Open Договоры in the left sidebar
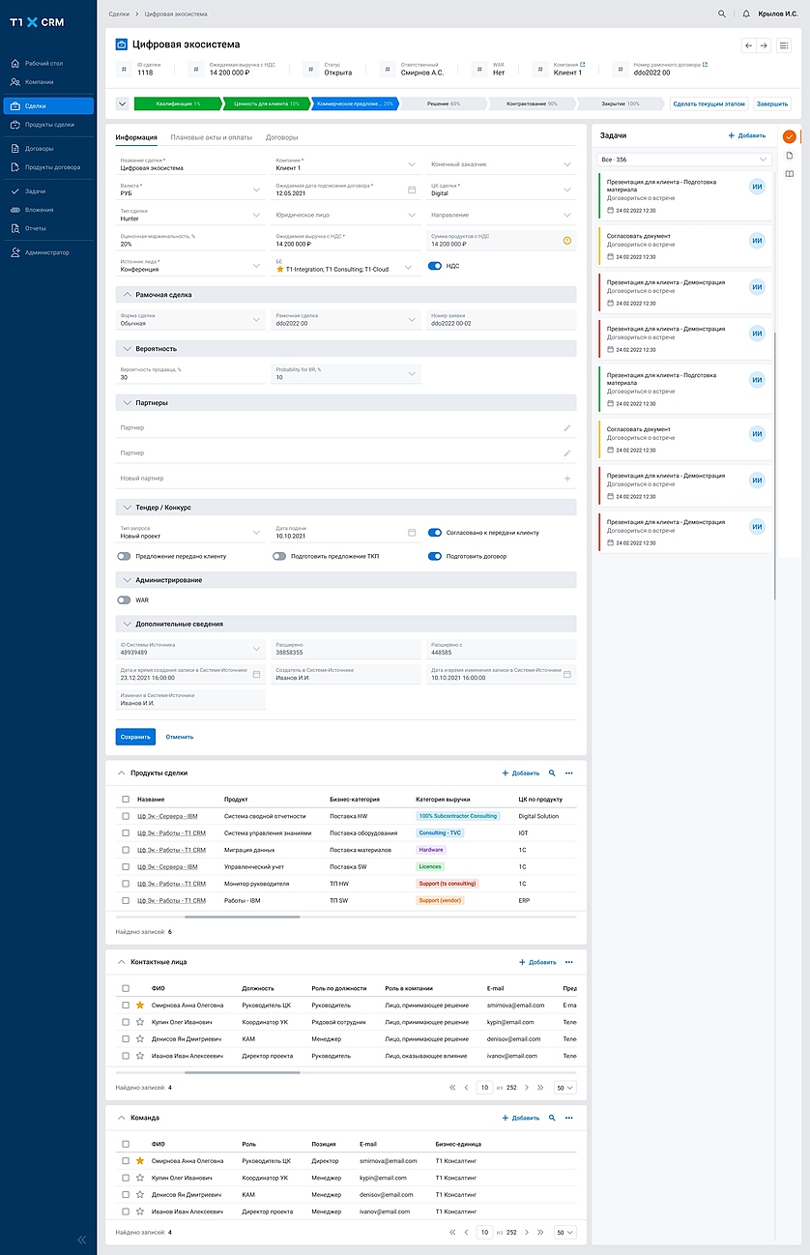 [x=40, y=149]
